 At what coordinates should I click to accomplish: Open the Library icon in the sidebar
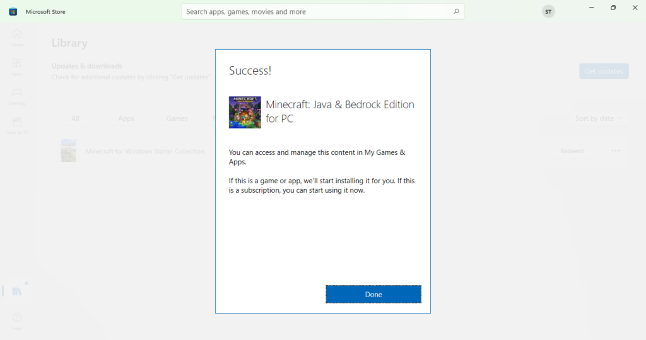tap(17, 291)
